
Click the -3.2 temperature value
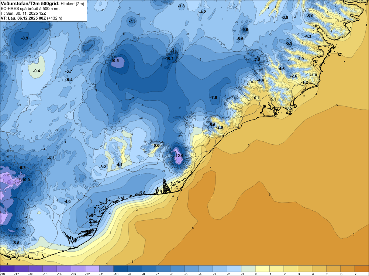pyautogui.click(x=103, y=167)
